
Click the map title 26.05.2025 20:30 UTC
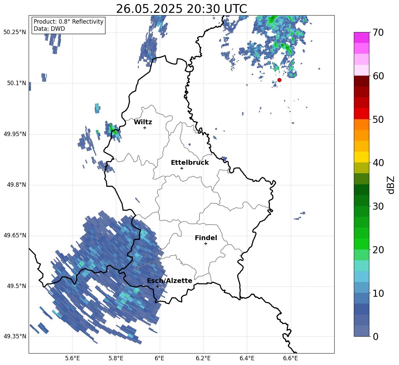tap(181, 9)
